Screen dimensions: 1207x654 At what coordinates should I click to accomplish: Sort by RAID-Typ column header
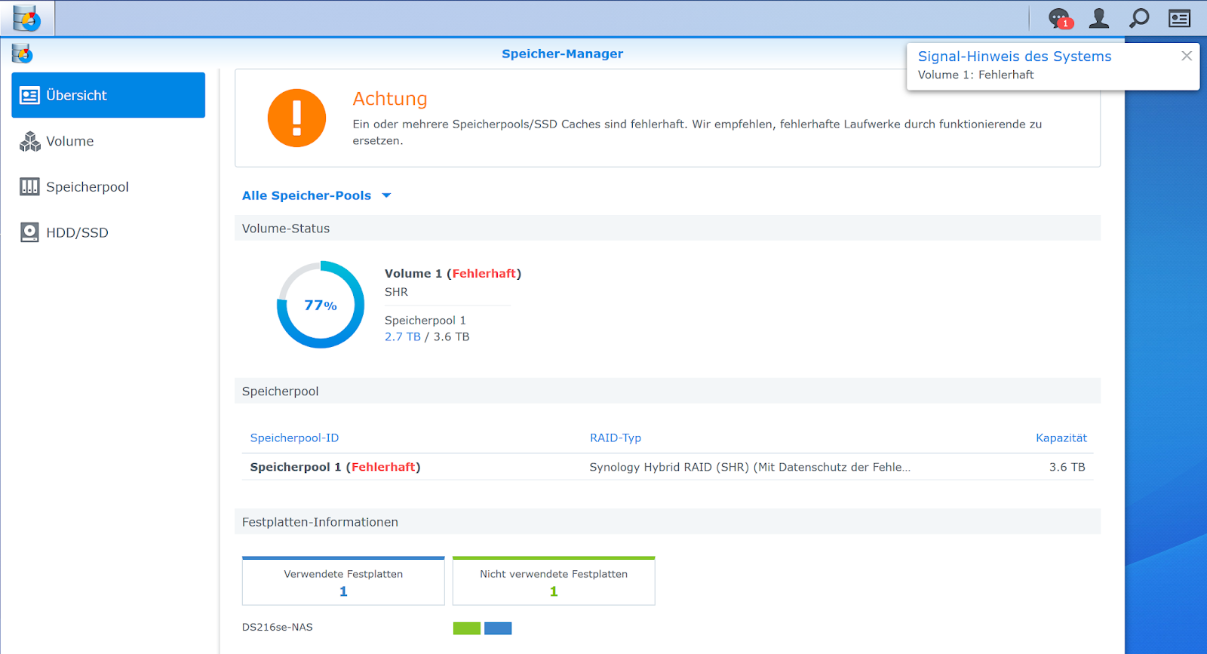pyautogui.click(x=616, y=438)
